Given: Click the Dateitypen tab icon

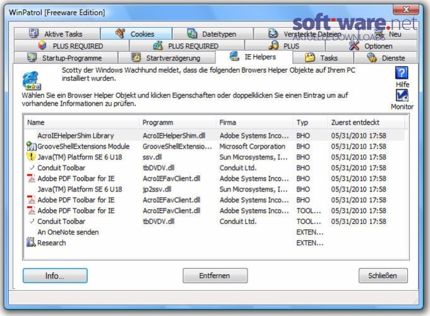Looking at the screenshot, I should coord(192,33).
